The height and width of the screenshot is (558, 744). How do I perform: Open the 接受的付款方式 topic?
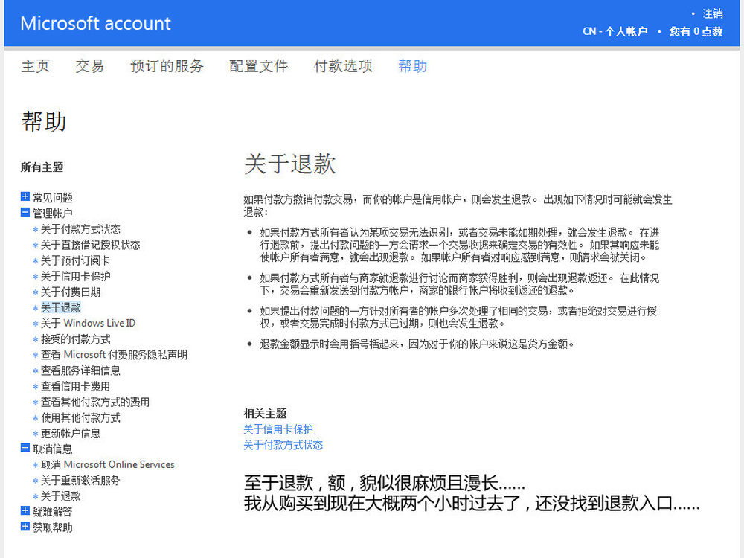click(x=75, y=339)
